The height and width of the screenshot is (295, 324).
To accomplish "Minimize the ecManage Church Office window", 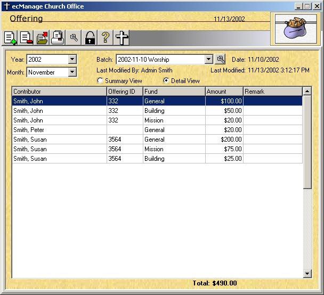I will (298, 6).
